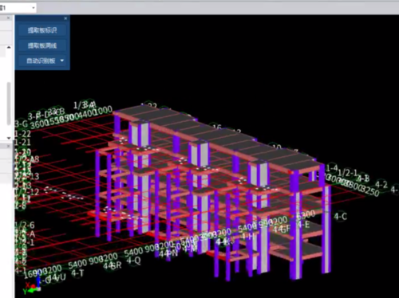
Task: Expand the 自动识别板 dropdown arrow
Action: [62, 61]
